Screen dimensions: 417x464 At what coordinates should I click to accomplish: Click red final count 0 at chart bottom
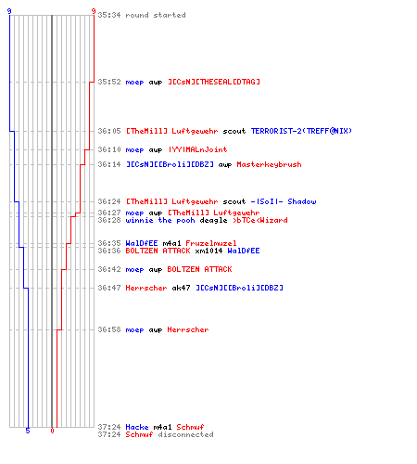point(52,431)
